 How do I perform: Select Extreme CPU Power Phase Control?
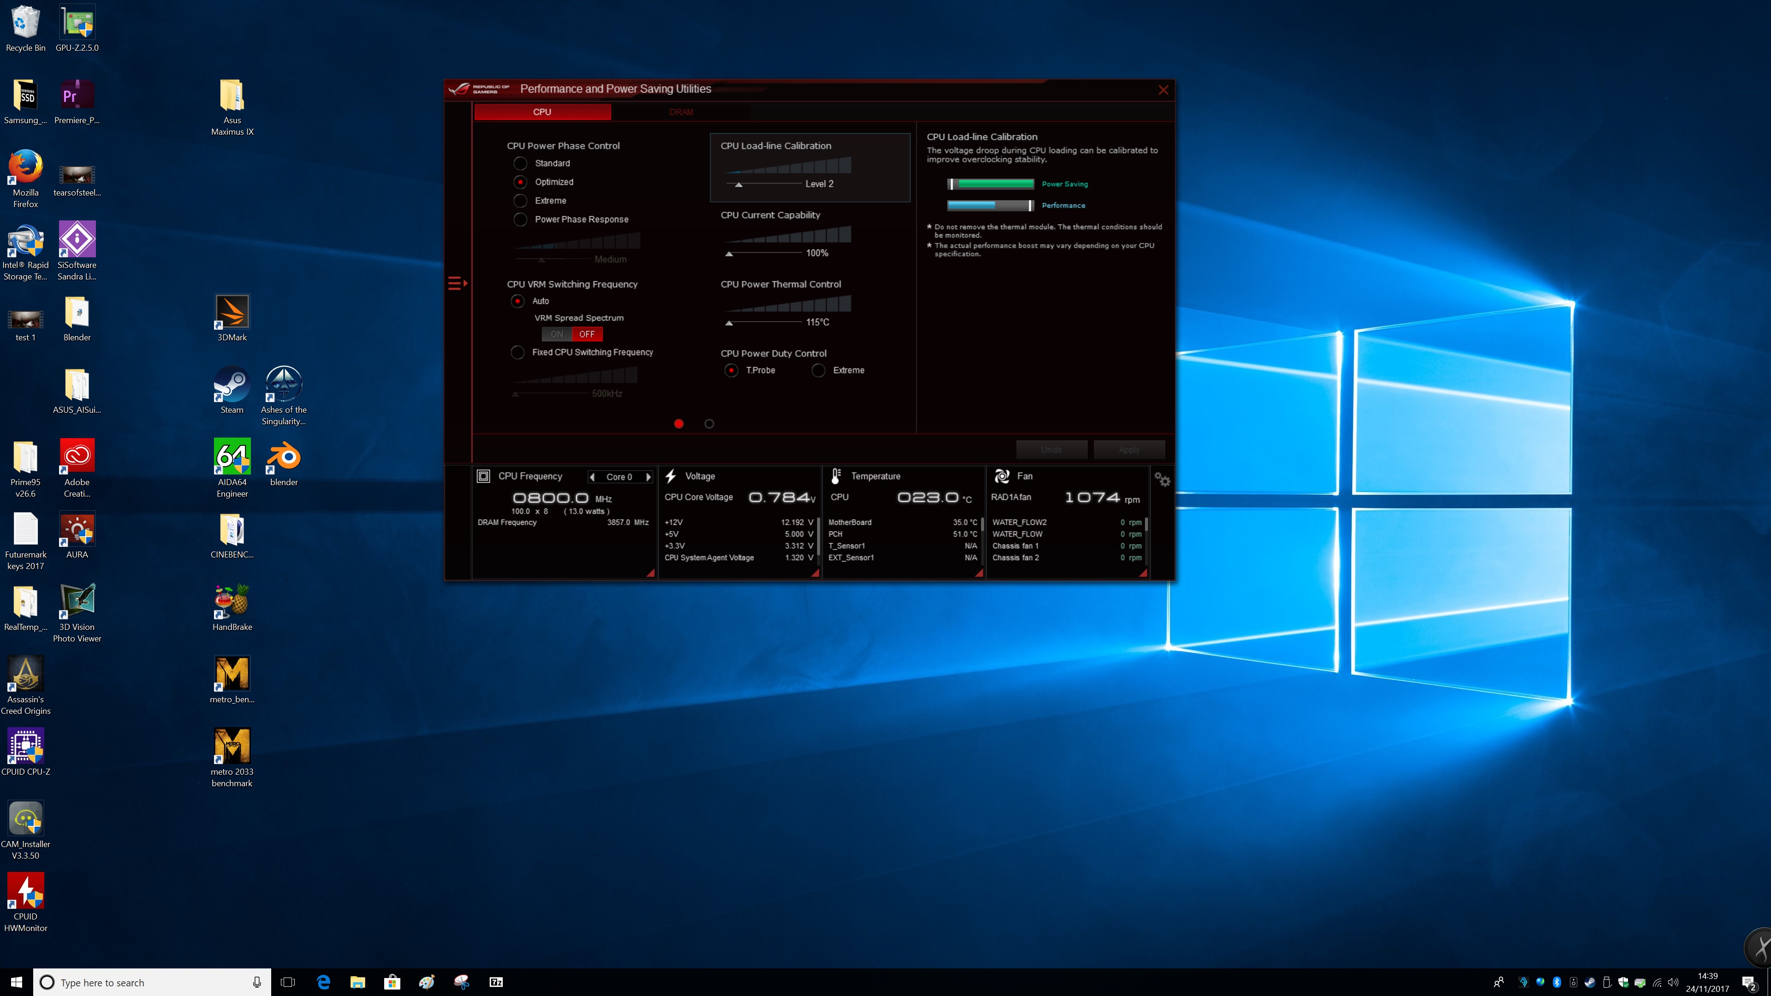[520, 201]
